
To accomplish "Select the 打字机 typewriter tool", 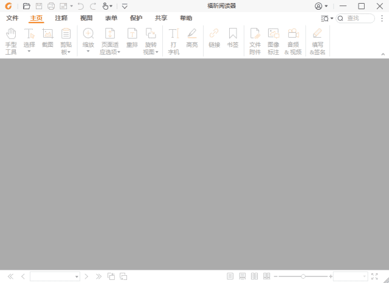I will tap(173, 41).
